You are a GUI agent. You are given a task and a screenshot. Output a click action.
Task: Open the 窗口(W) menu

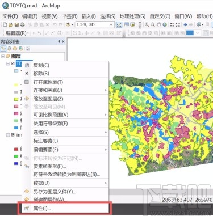[x=183, y=16]
